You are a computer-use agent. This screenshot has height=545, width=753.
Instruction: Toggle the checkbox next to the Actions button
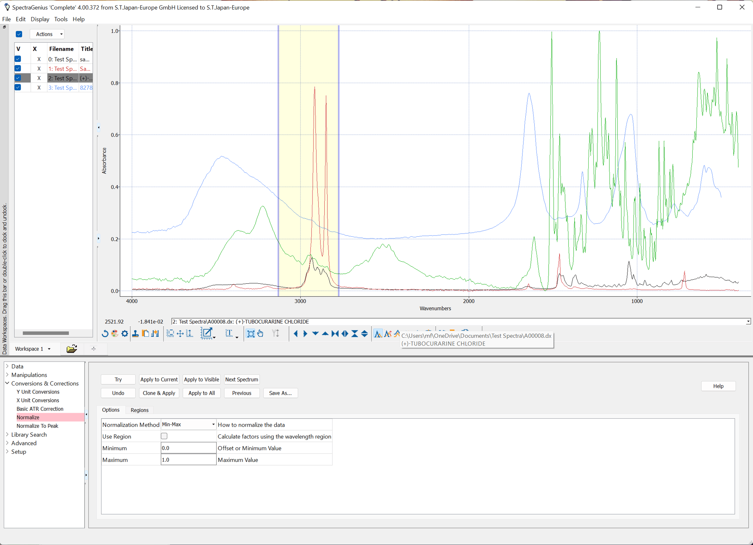tap(19, 34)
